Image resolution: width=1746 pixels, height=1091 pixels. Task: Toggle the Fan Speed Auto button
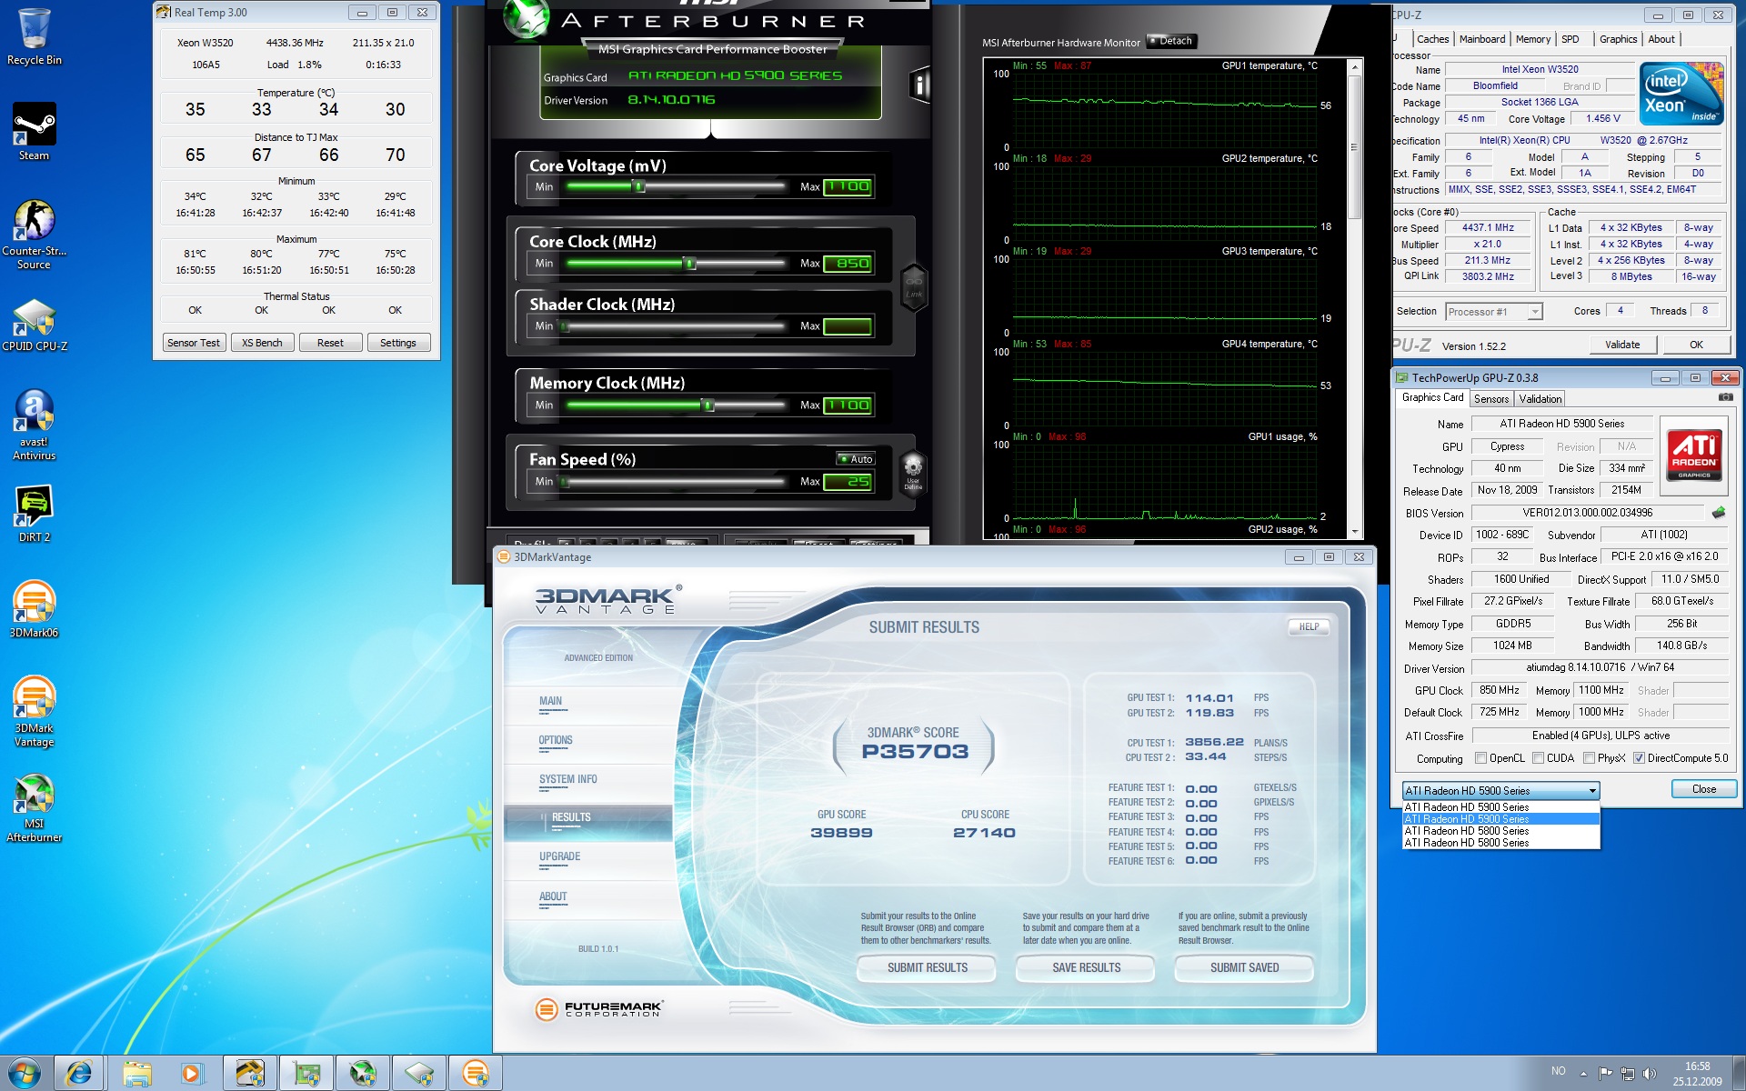click(856, 459)
